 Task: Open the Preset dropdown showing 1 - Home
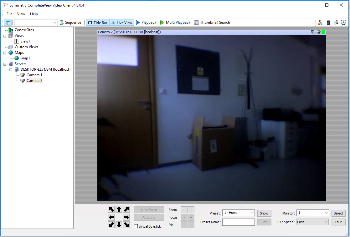tap(239, 213)
